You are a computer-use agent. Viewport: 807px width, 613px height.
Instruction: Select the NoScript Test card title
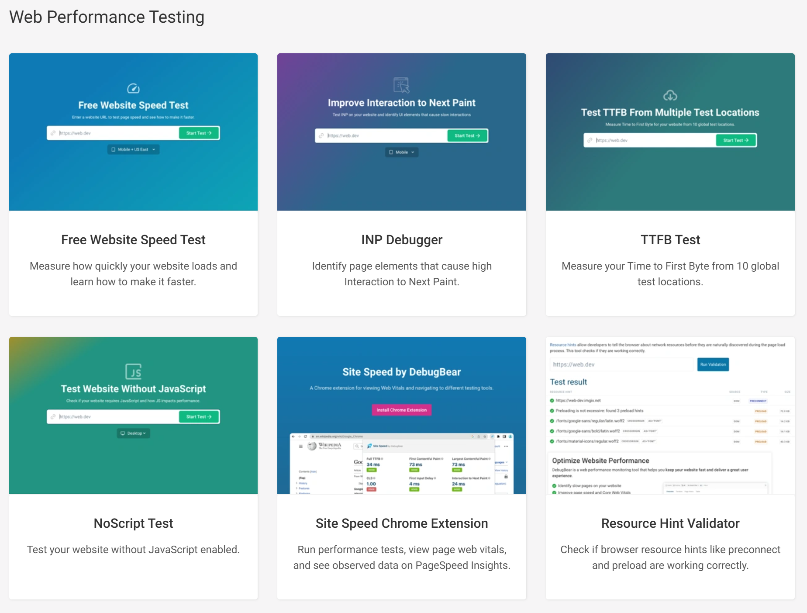(133, 523)
